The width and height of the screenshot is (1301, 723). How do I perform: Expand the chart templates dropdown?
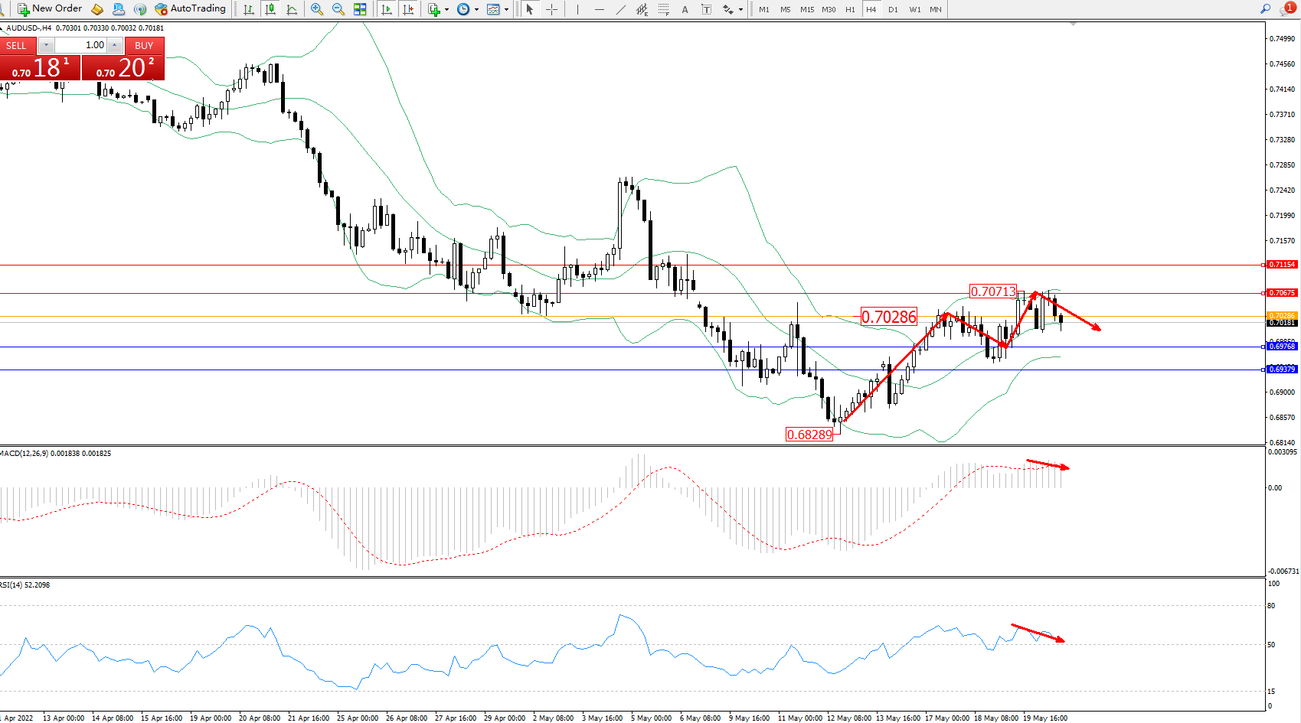[x=506, y=10]
